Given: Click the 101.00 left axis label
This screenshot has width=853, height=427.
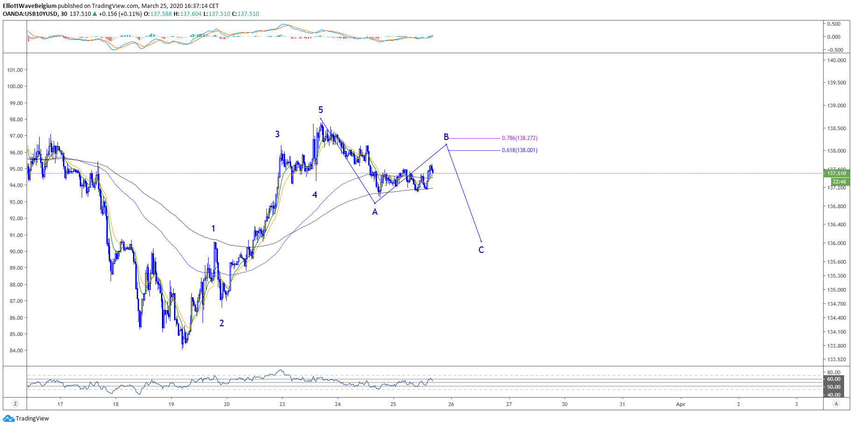Looking at the screenshot, I should click(15, 70).
